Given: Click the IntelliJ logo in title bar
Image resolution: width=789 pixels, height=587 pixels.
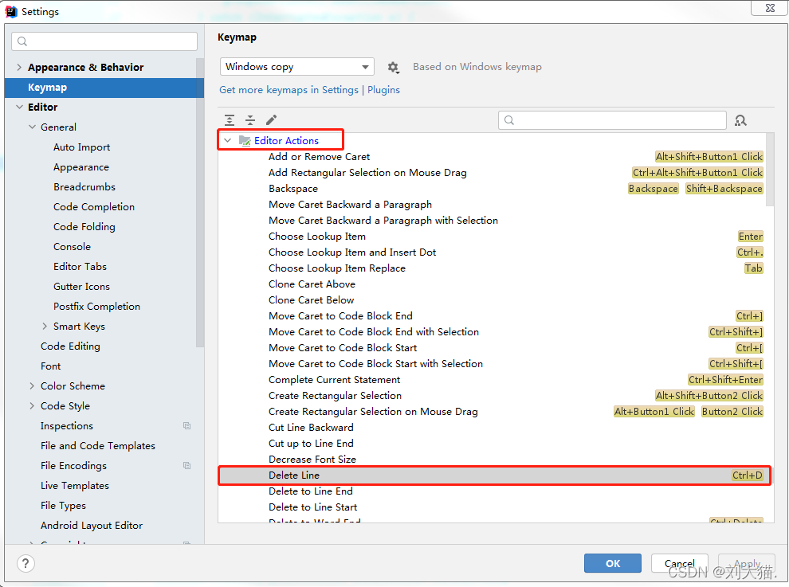Looking at the screenshot, I should coord(11,11).
